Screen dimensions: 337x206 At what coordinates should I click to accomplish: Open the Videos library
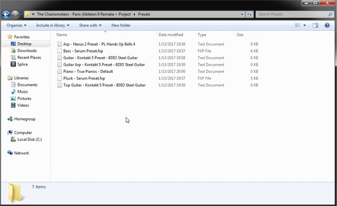coord(20,105)
